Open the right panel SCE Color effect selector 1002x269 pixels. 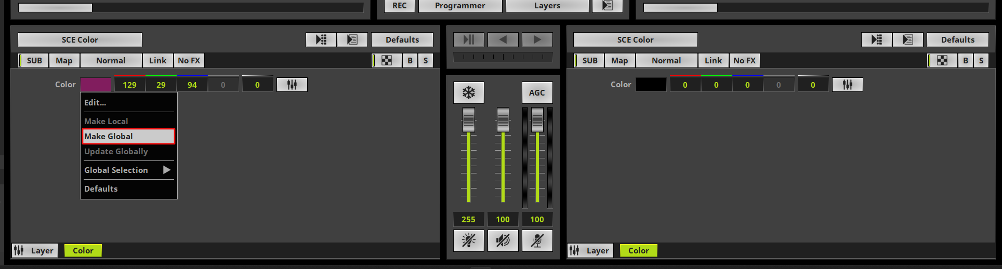click(x=636, y=39)
